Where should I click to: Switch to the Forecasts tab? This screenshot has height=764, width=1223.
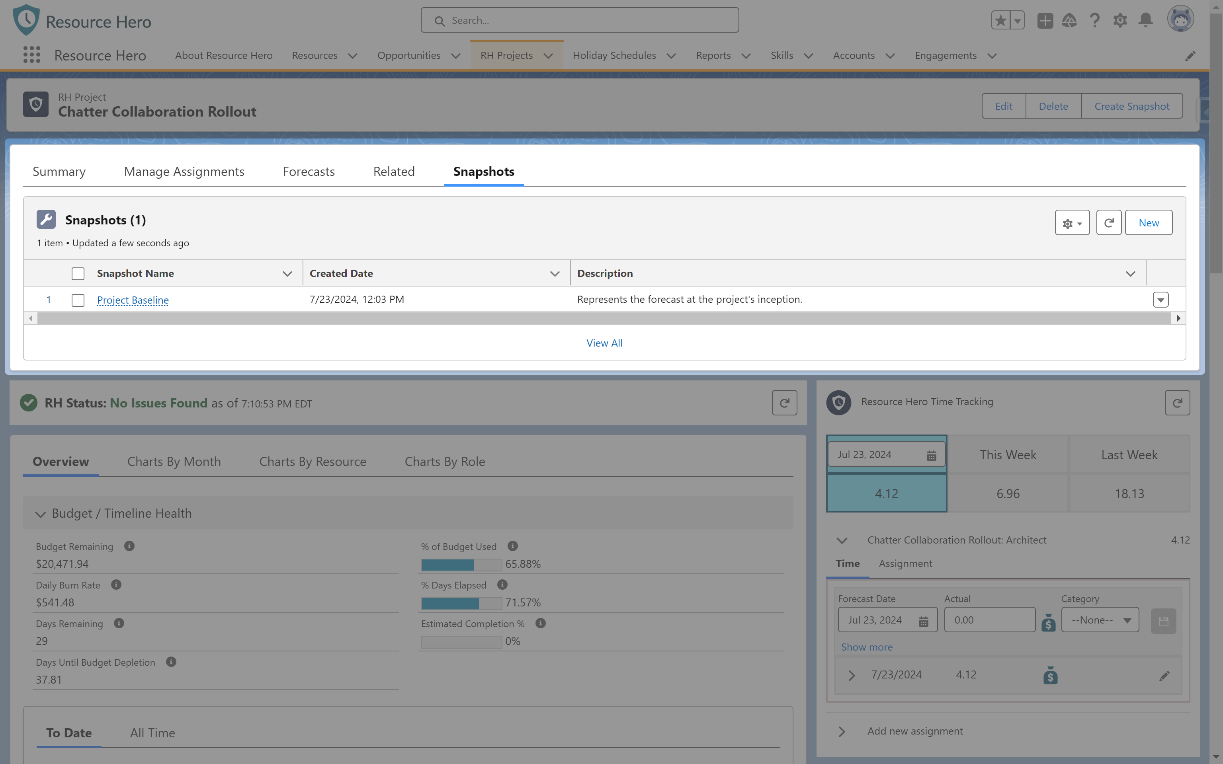point(309,171)
